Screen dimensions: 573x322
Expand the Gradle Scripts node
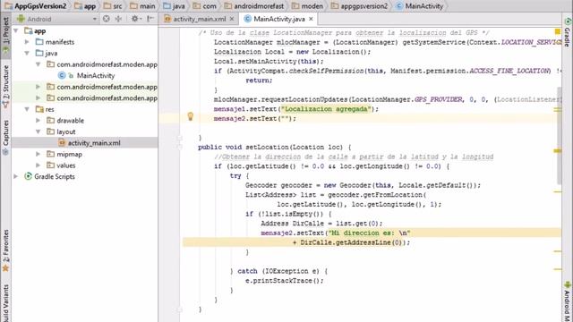(16, 177)
